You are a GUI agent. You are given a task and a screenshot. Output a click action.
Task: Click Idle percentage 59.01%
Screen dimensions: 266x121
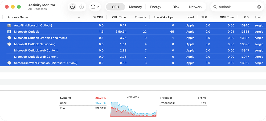[101, 108]
